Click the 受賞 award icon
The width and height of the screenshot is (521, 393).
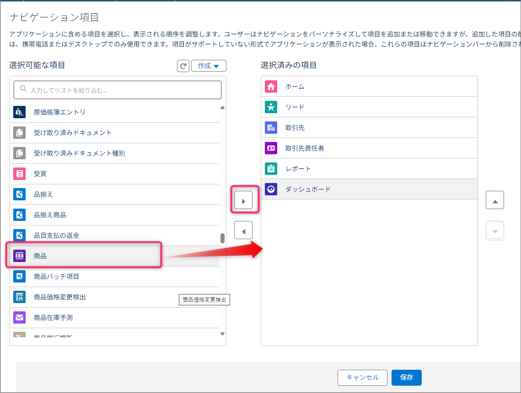[x=19, y=174]
